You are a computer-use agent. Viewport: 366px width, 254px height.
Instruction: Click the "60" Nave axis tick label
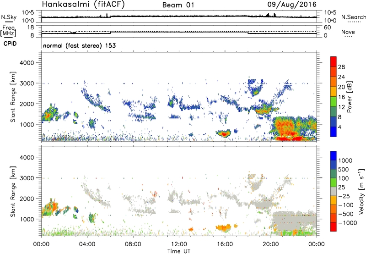[327, 28]
